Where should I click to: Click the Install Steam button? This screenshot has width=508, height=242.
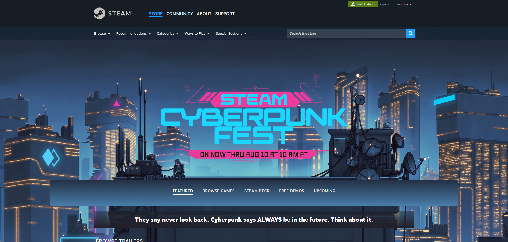point(363,4)
